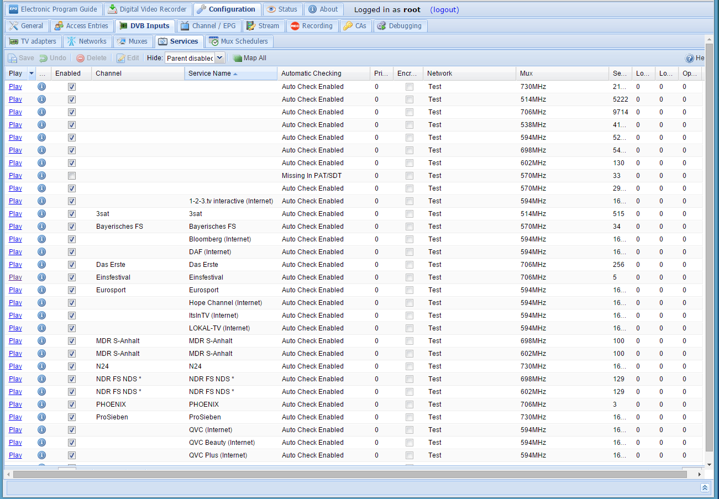Sort by the Service Name column header
Image resolution: width=719 pixels, height=499 pixels.
pyautogui.click(x=230, y=73)
